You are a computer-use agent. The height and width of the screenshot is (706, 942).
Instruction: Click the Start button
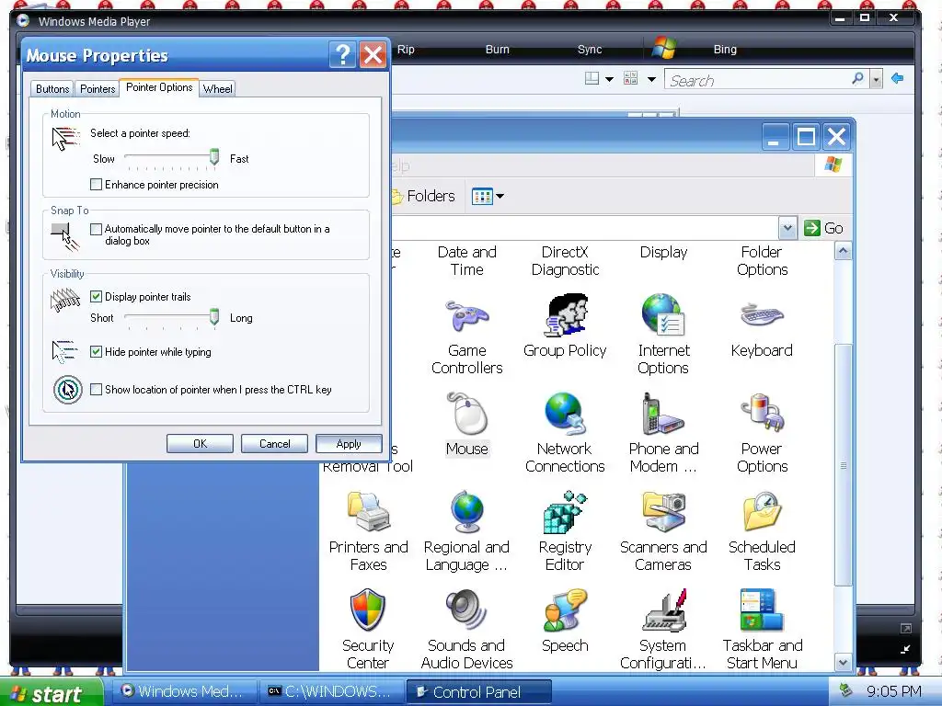coord(51,693)
